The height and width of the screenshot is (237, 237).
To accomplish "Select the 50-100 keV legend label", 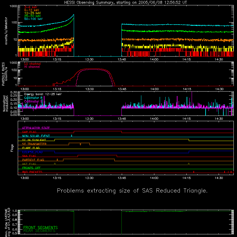I will pos(33,19).
